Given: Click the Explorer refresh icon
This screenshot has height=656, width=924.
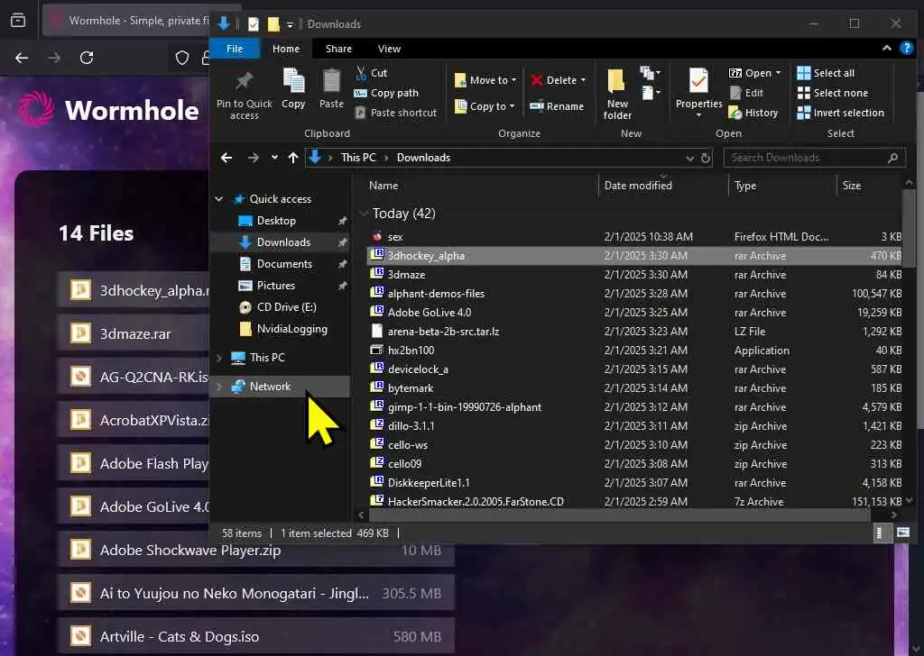Looking at the screenshot, I should pyautogui.click(x=706, y=158).
